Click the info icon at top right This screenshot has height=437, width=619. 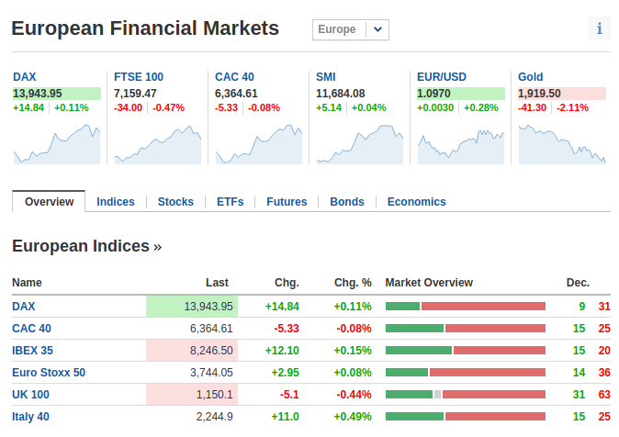(x=599, y=28)
